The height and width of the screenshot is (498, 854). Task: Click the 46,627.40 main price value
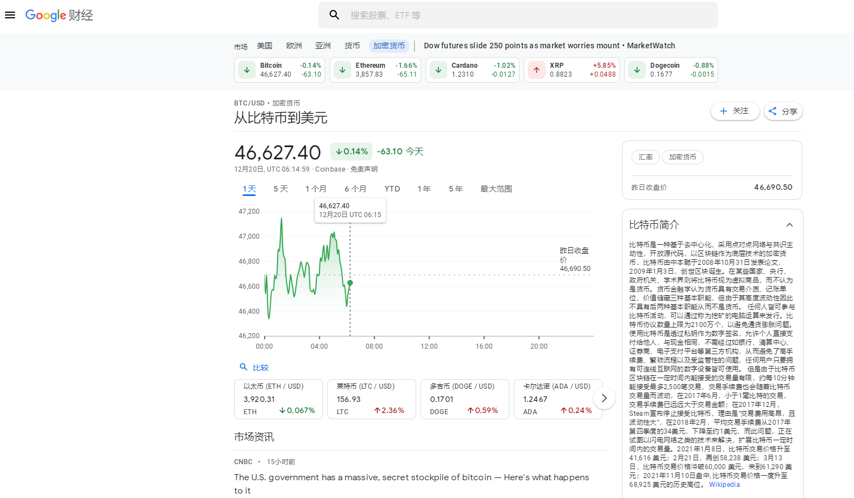coord(278,152)
